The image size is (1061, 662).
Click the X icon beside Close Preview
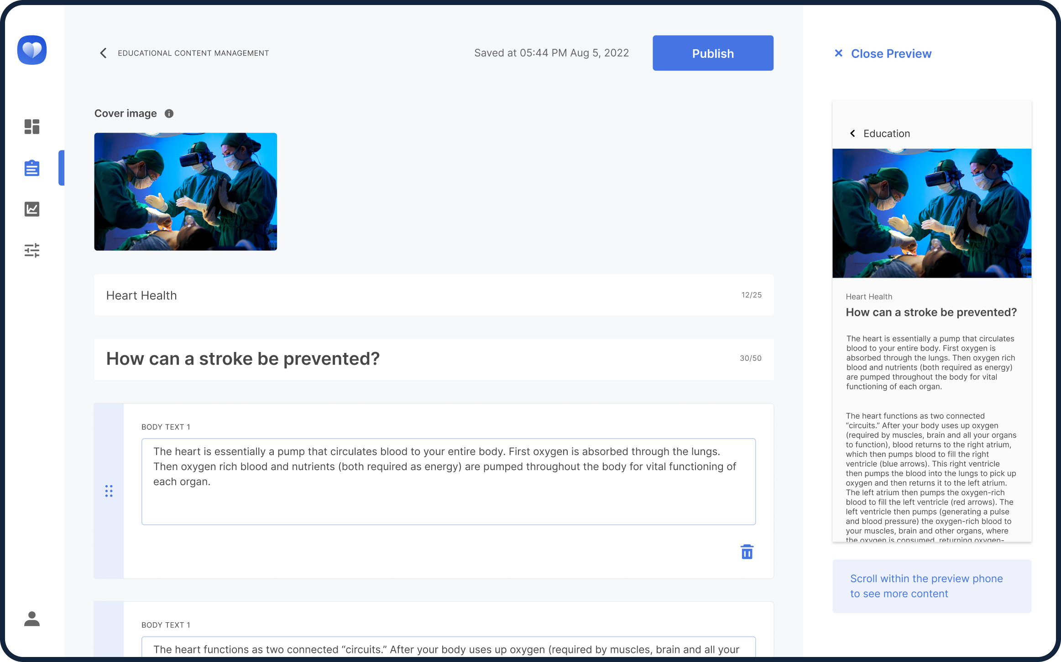838,53
